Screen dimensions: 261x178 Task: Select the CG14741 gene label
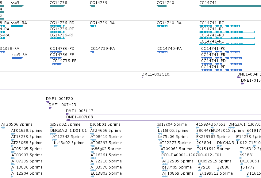tap(208, 3)
